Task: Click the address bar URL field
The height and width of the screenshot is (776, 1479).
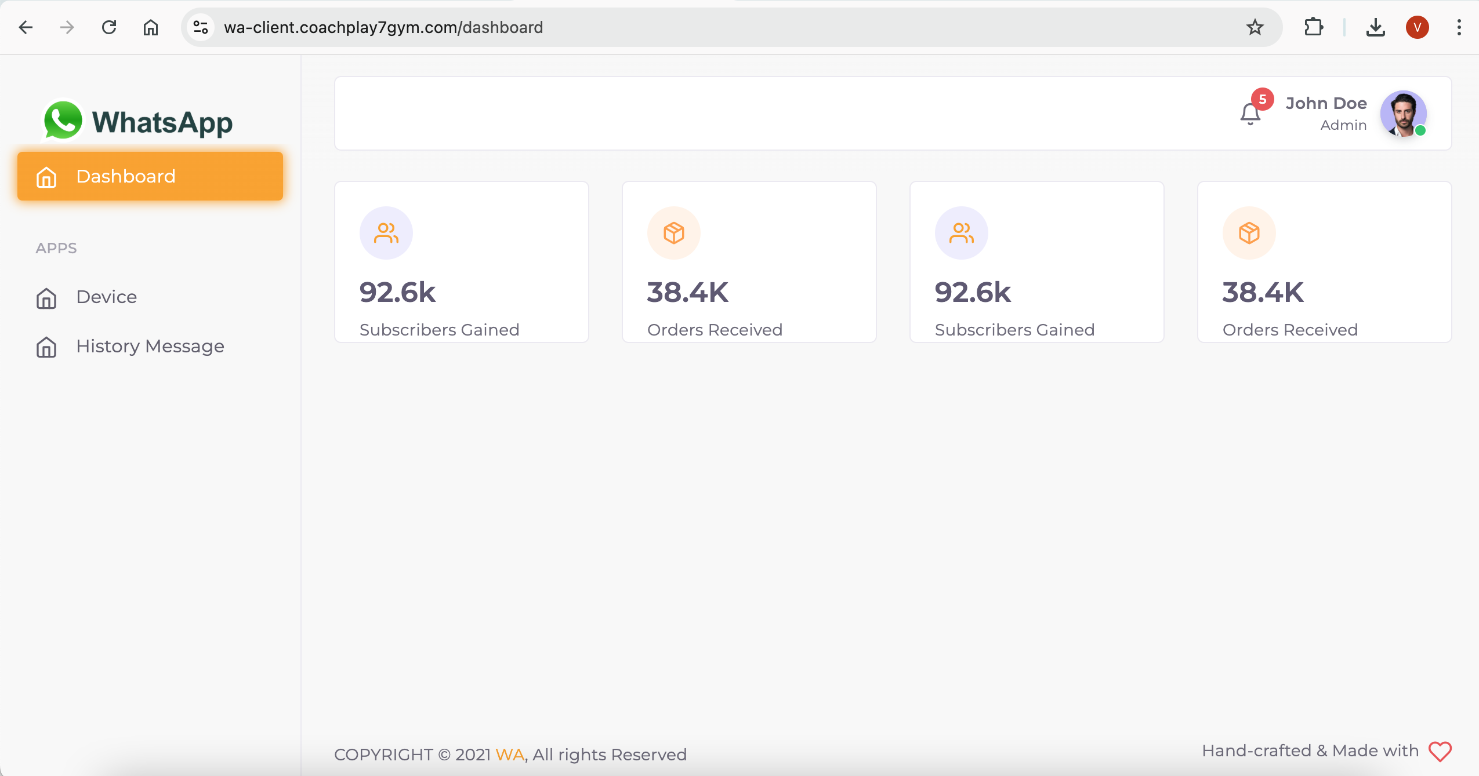Action: point(696,27)
